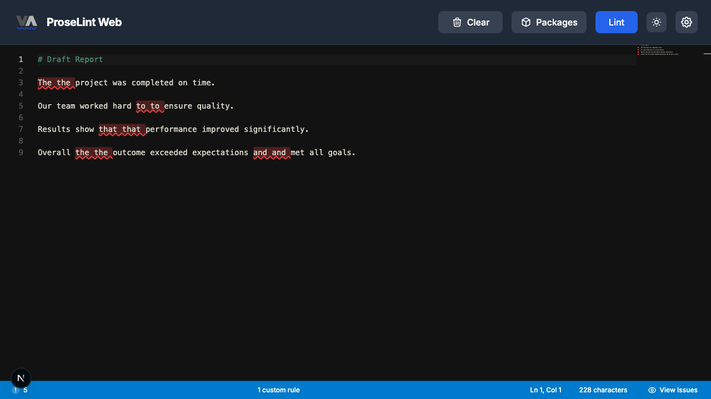
Task: Click the Next.js dev tools badge
Action: 21,378
